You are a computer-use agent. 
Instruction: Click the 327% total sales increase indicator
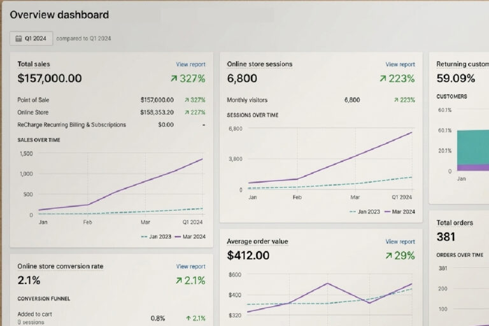point(188,78)
